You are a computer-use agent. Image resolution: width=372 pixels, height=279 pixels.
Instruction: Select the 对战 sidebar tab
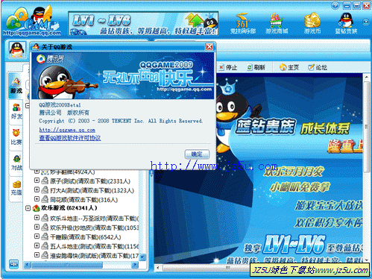click(x=16, y=163)
